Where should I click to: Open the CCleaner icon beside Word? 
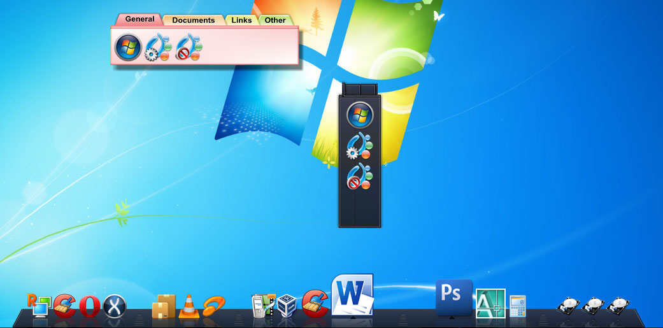315,304
